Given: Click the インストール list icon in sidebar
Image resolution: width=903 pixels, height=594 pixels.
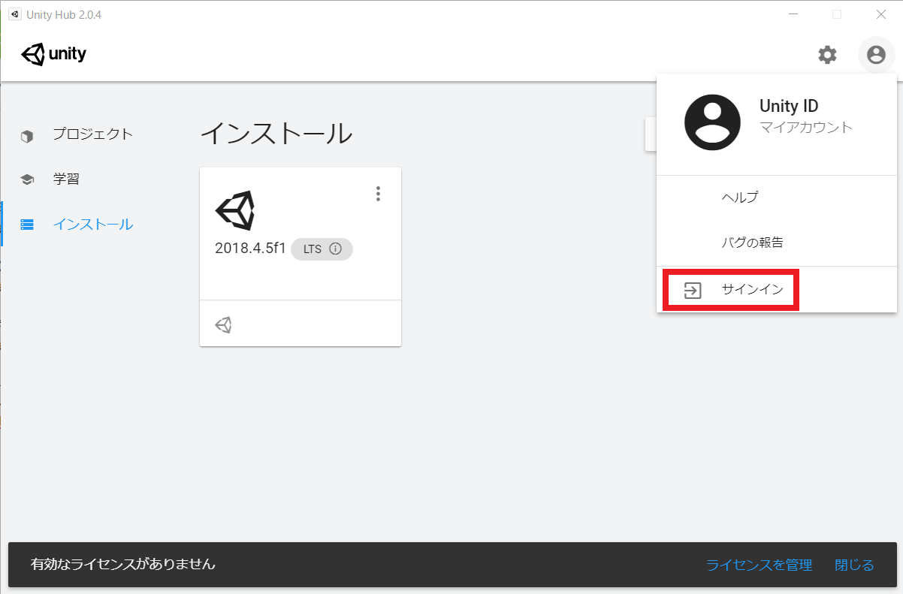Looking at the screenshot, I should 28,224.
